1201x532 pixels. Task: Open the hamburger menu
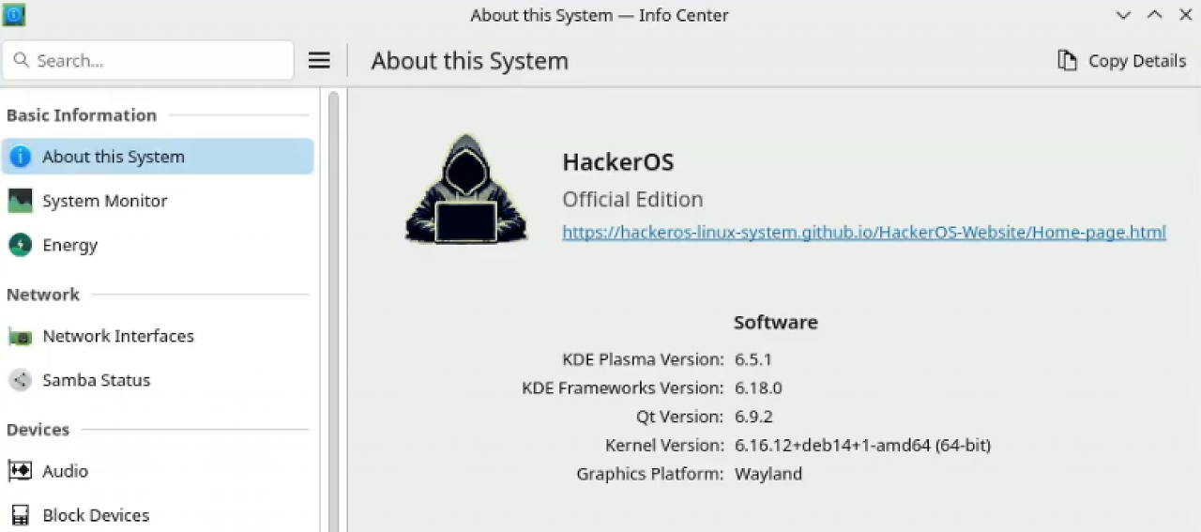[319, 61]
